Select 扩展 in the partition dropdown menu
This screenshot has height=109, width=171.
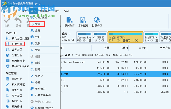tap(37, 24)
